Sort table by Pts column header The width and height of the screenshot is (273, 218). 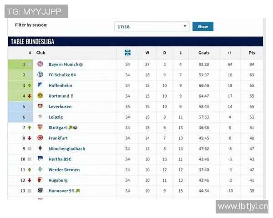click(x=252, y=53)
